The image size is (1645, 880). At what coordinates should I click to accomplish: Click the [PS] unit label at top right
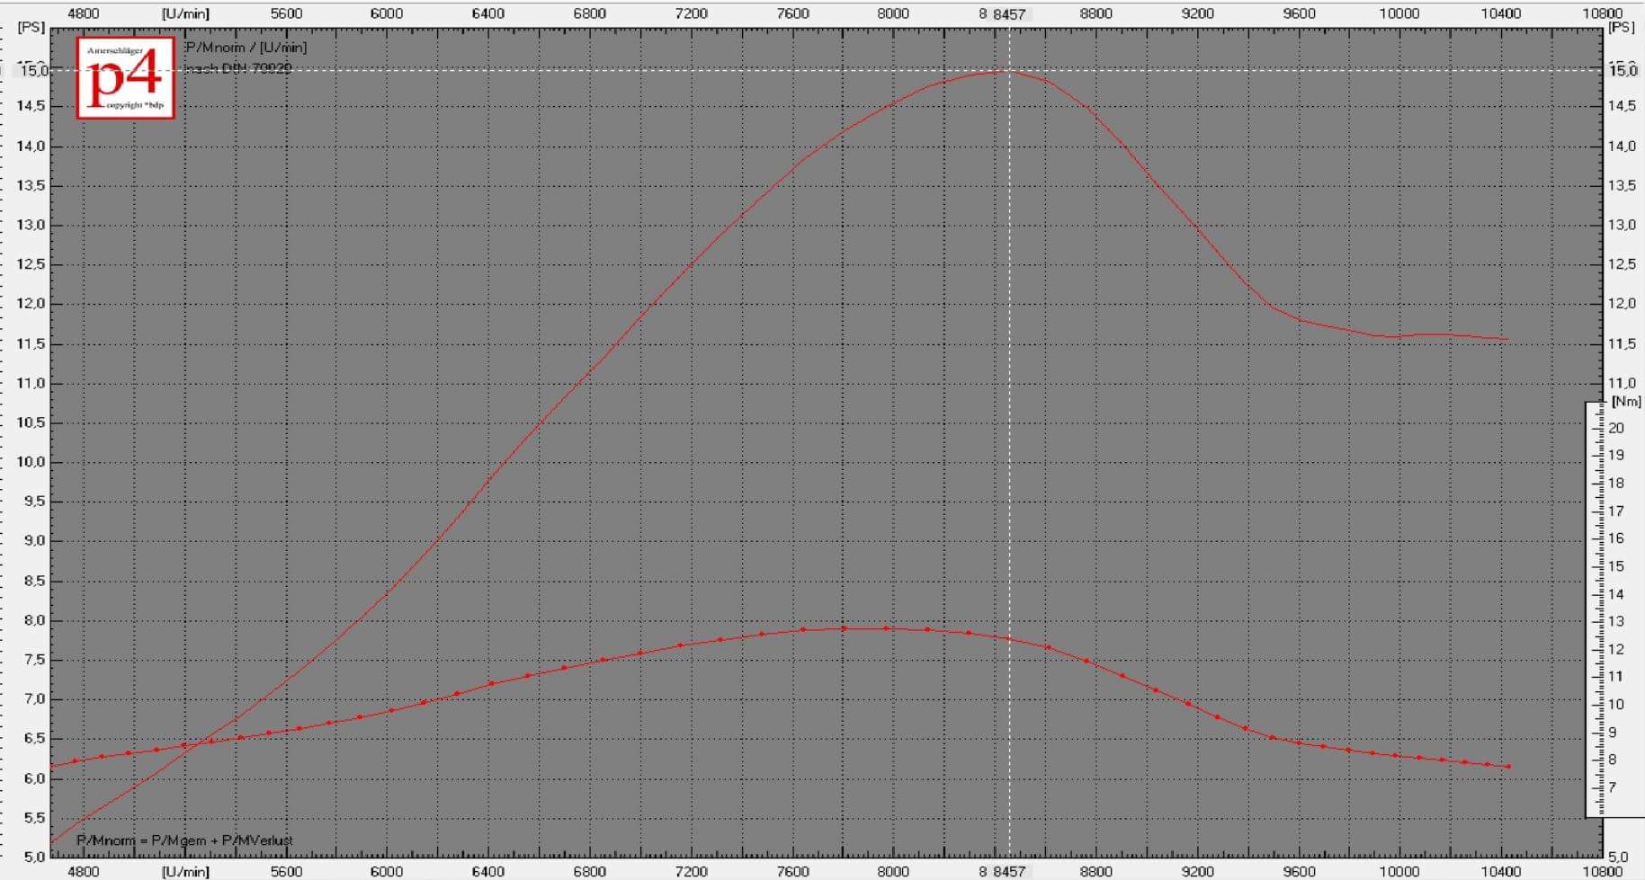[x=1621, y=28]
